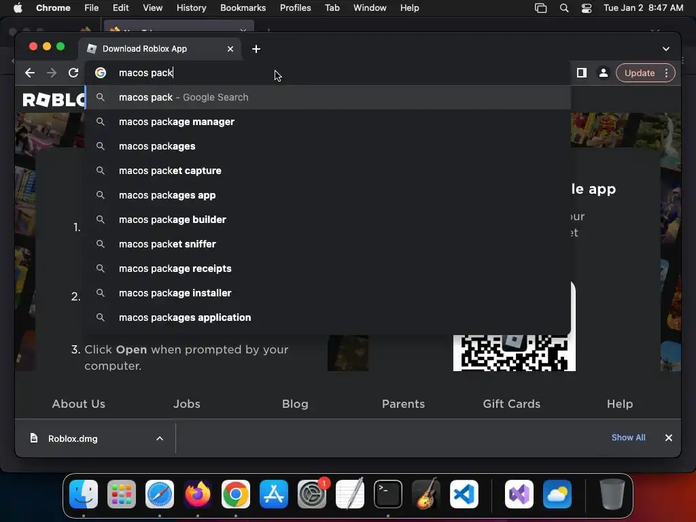Close the Download Roblox App tab
Image resolution: width=696 pixels, height=522 pixels.
click(230, 49)
